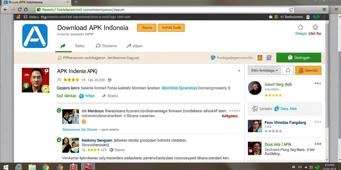Click the gray globe icon after the date
This screenshot has width=341, height=170.
tap(110, 80)
